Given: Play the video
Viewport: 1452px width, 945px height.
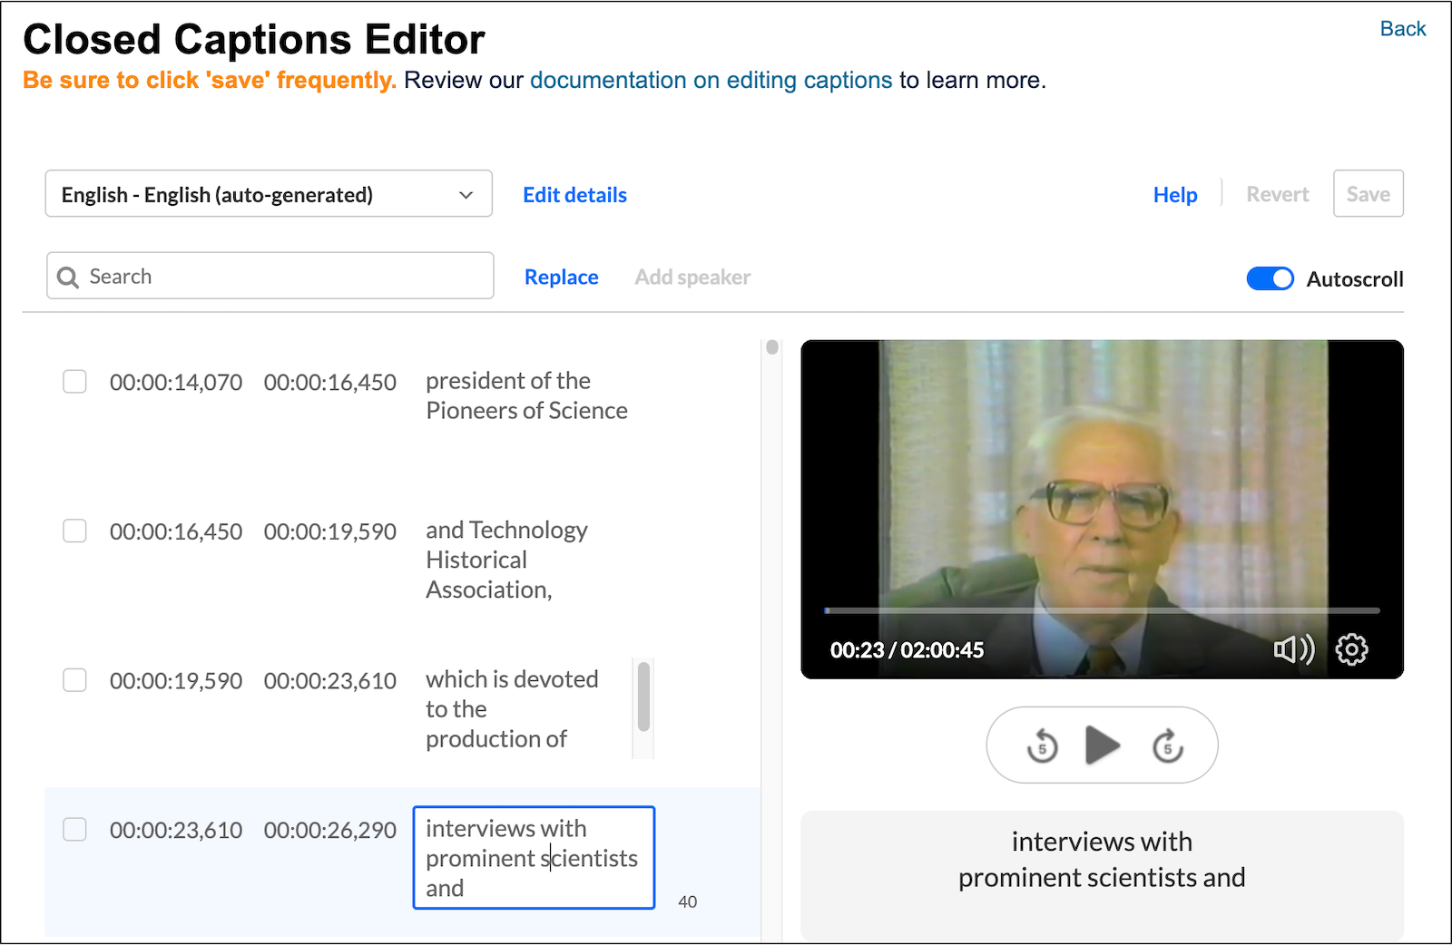Looking at the screenshot, I should coord(1103,745).
